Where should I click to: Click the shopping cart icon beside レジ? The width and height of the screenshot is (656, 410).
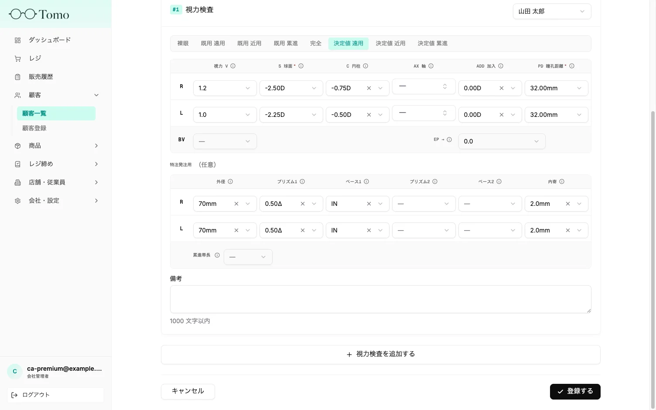pyautogui.click(x=17, y=58)
